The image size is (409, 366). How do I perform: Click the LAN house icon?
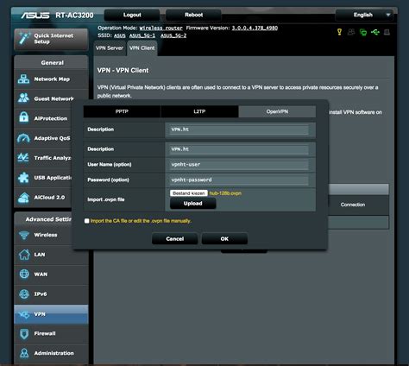coord(24,255)
